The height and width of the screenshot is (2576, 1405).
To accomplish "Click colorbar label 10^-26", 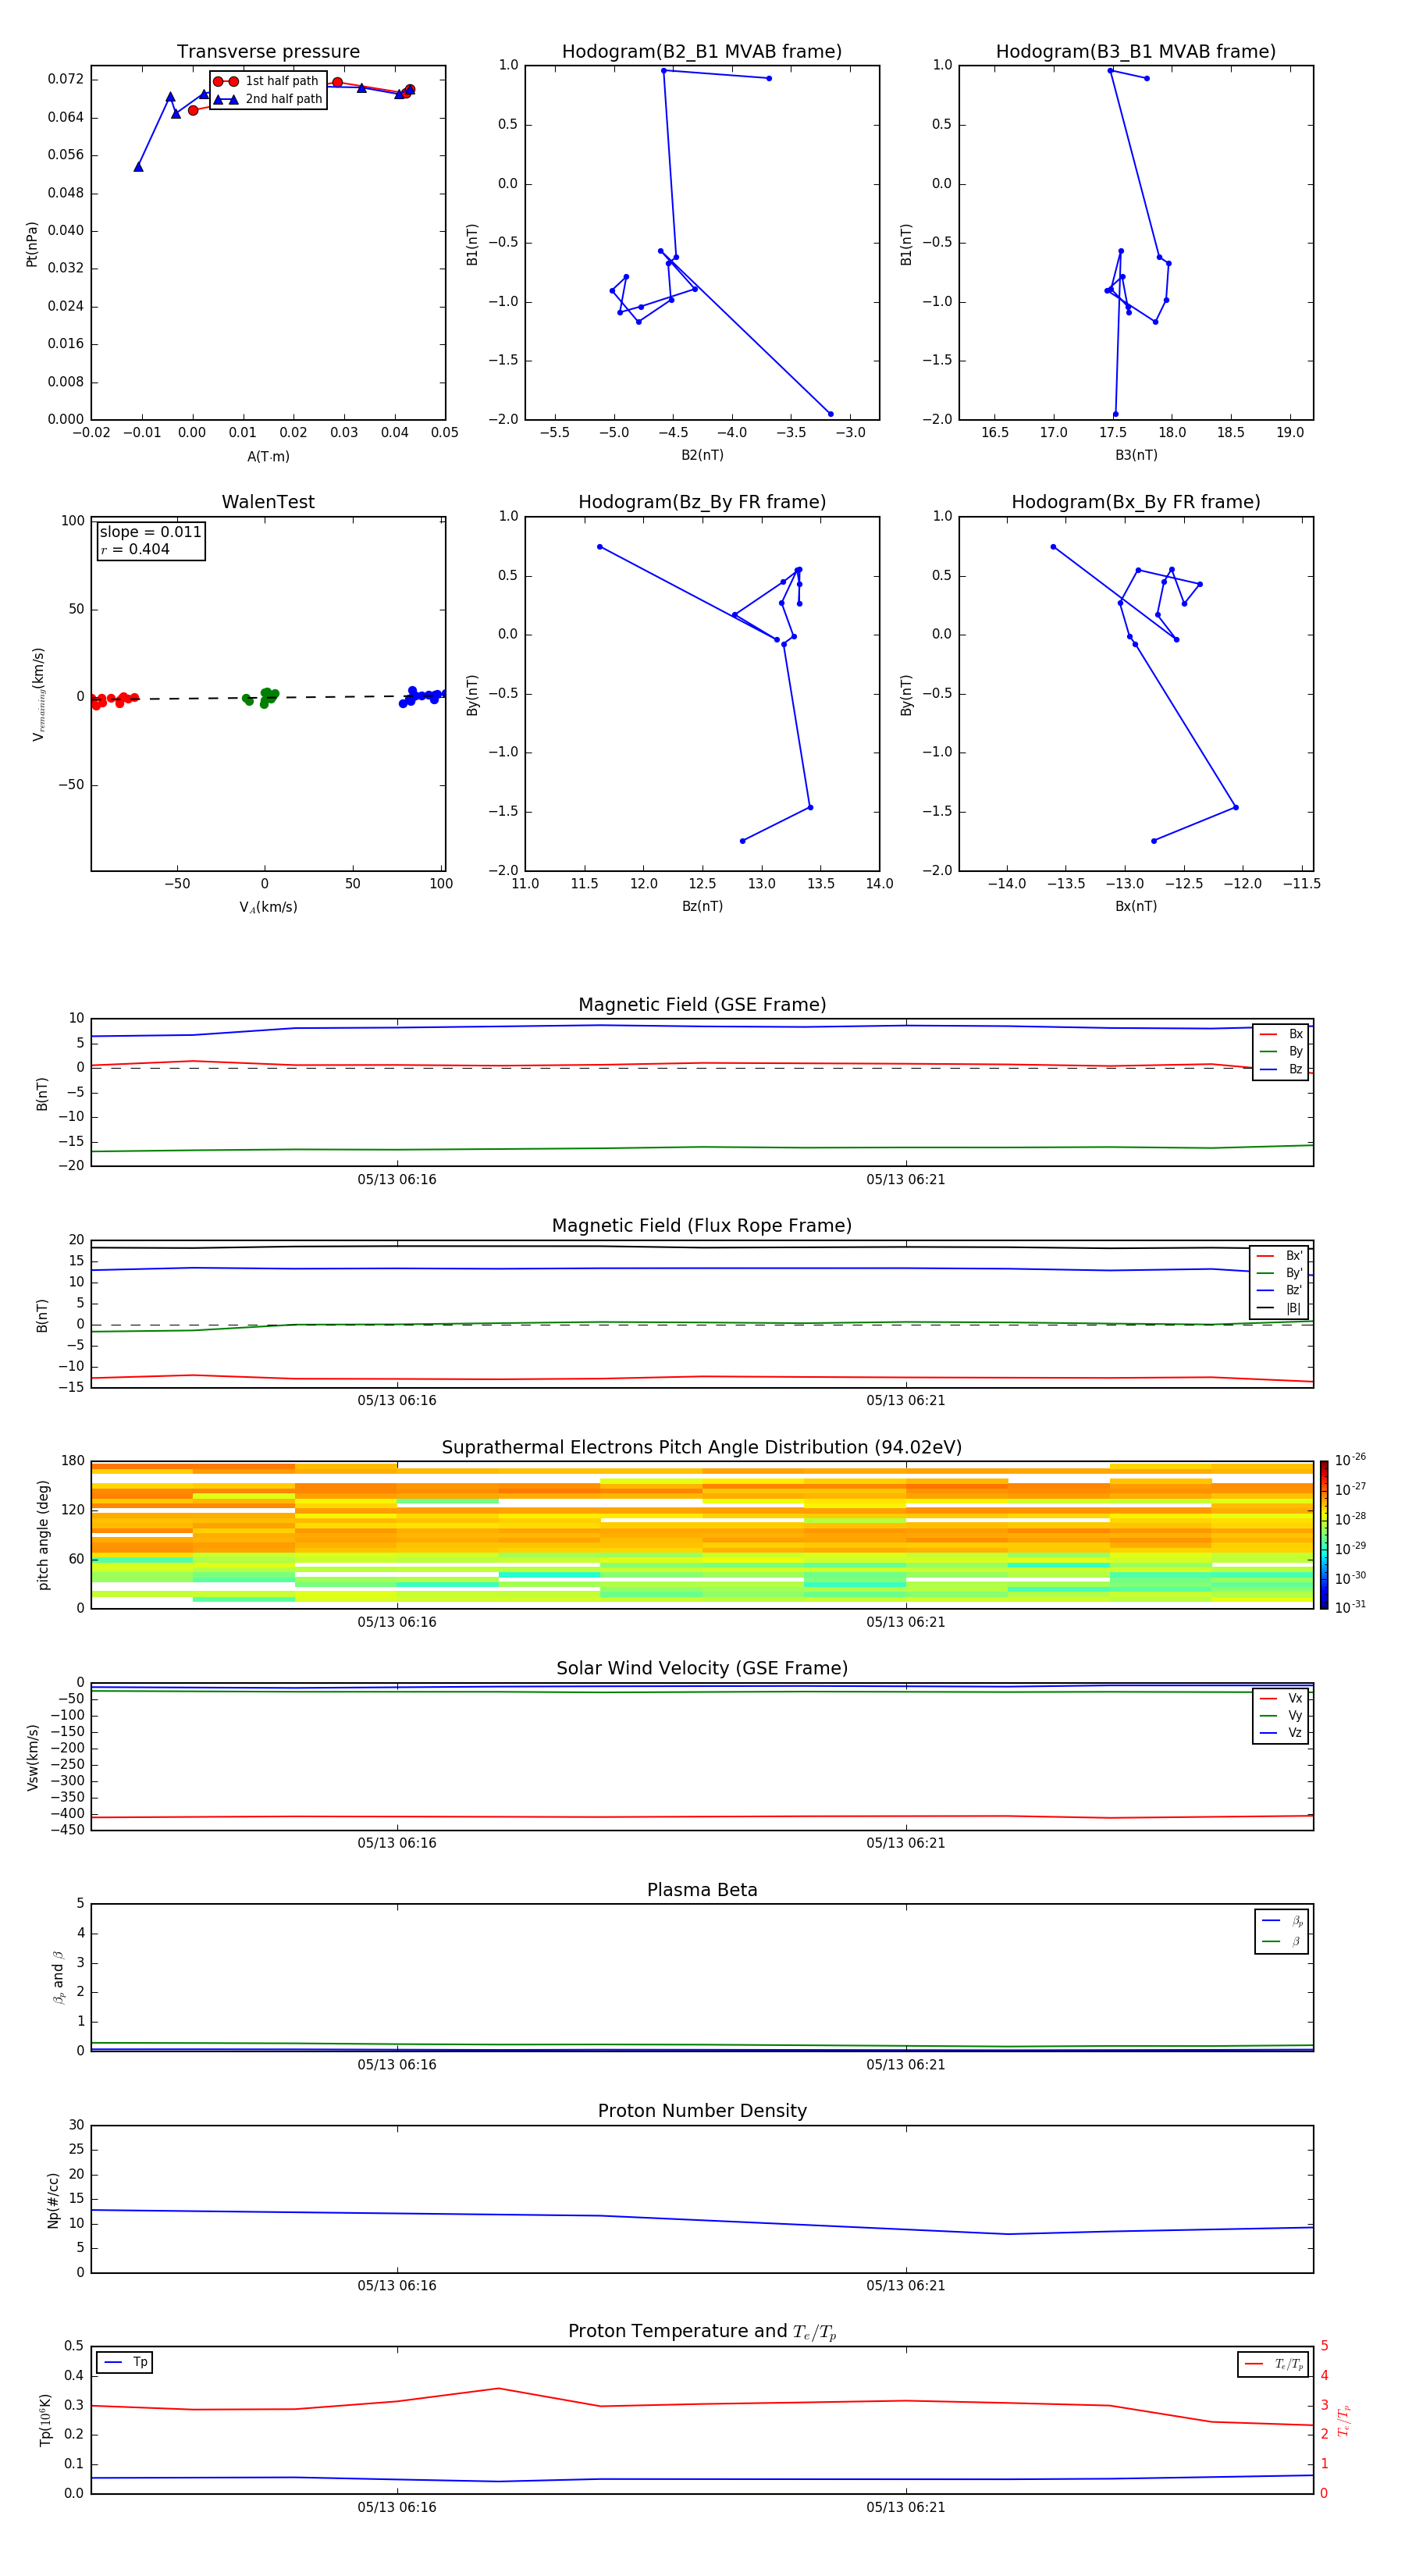I will [1350, 1460].
